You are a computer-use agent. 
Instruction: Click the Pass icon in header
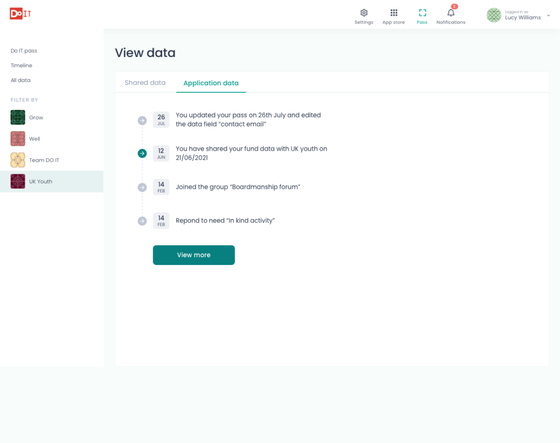tap(422, 13)
